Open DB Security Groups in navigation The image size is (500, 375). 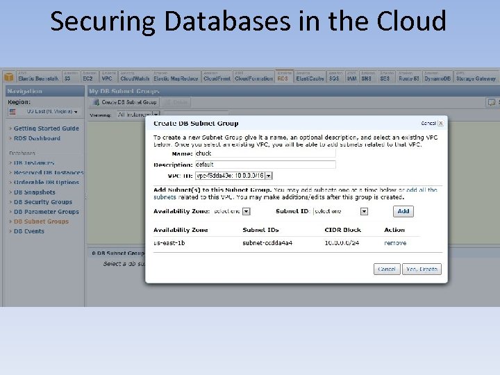43,202
